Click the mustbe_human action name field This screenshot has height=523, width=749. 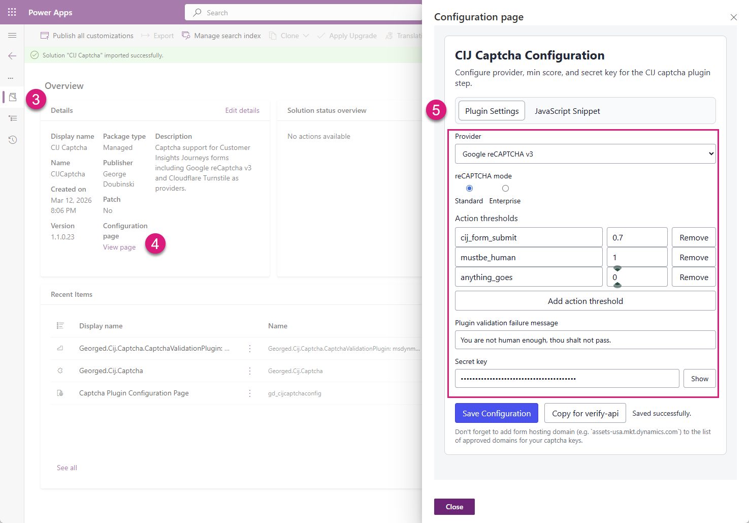pos(529,257)
